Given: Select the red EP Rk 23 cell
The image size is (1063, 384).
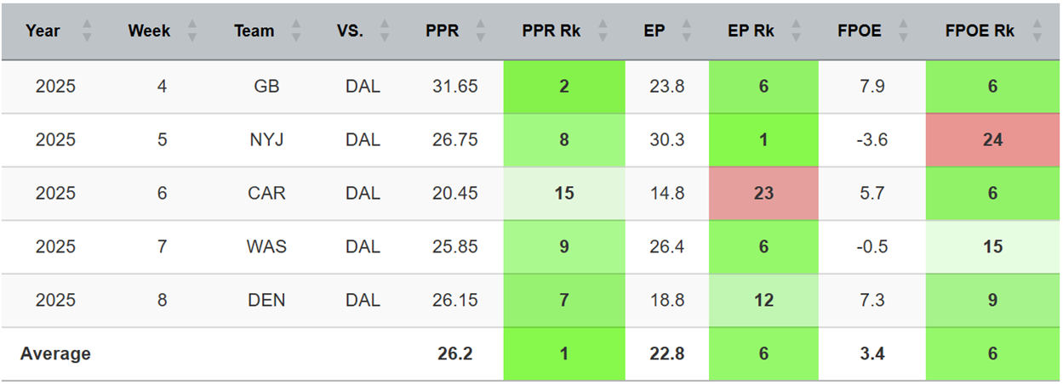Looking at the screenshot, I should pyautogui.click(x=763, y=194).
